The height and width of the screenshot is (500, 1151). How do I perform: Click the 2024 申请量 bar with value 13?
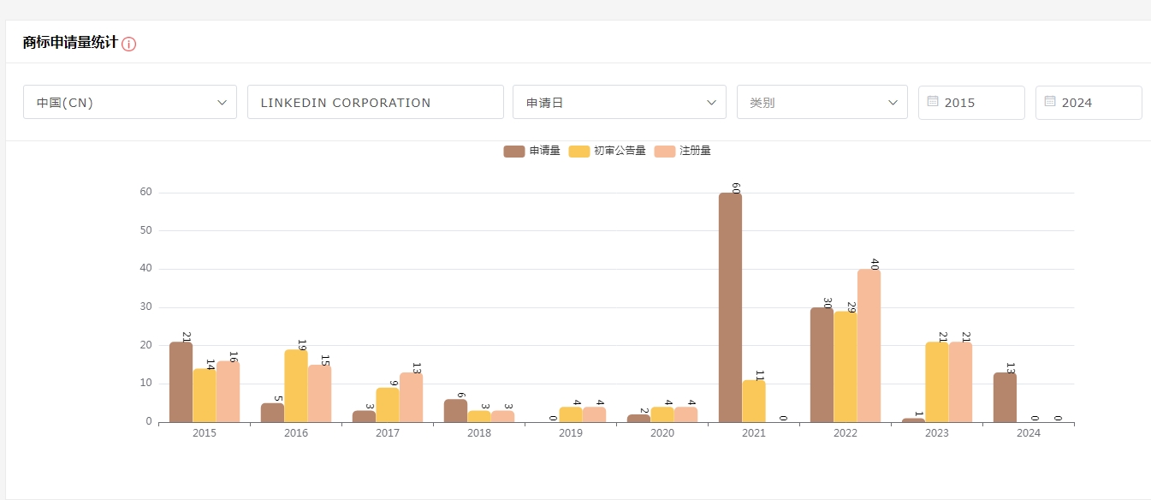[1005, 397]
